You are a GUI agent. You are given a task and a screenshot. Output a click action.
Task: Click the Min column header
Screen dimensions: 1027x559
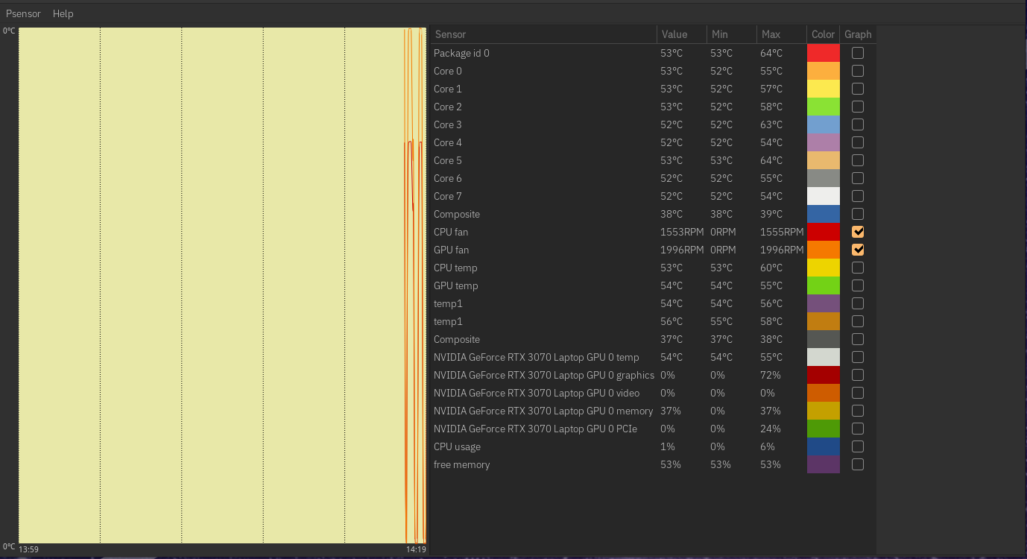click(730, 34)
